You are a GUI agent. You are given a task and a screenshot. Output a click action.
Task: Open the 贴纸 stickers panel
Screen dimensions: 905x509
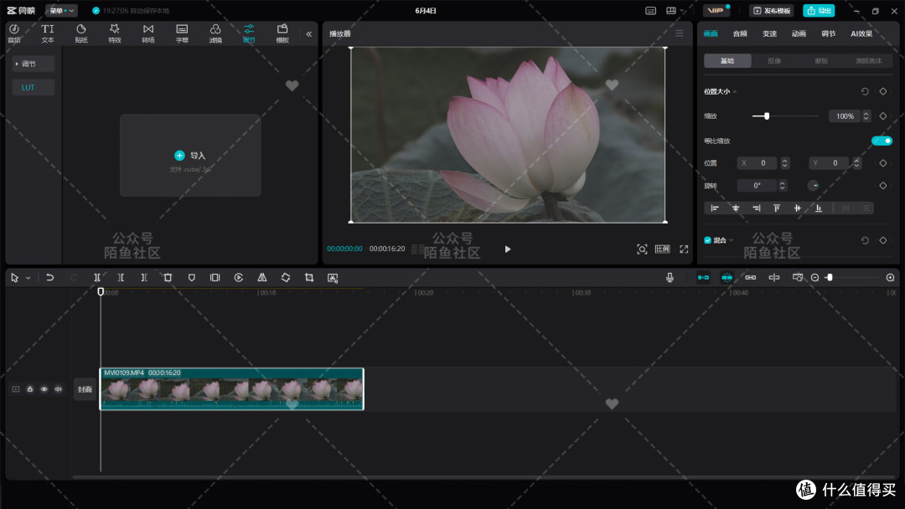[x=81, y=33]
